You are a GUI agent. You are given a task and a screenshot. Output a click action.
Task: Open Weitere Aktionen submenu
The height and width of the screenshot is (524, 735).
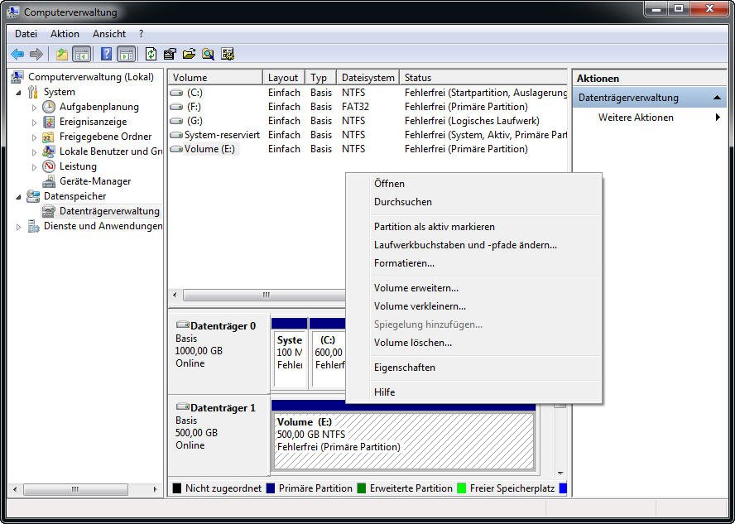tap(649, 118)
